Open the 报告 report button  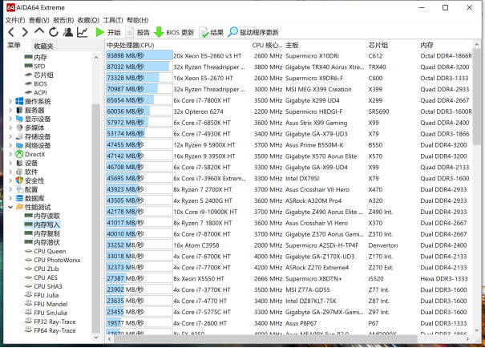(138, 33)
